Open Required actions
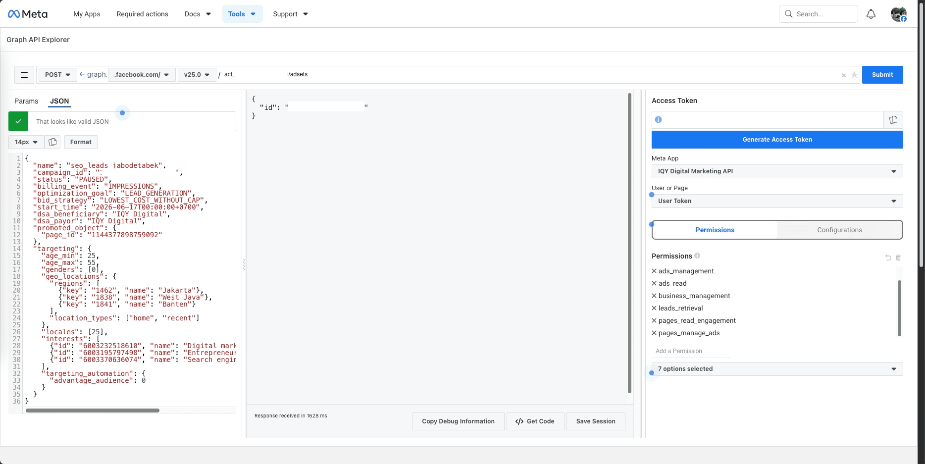Screen dimensions: 925x464 tap(143, 14)
